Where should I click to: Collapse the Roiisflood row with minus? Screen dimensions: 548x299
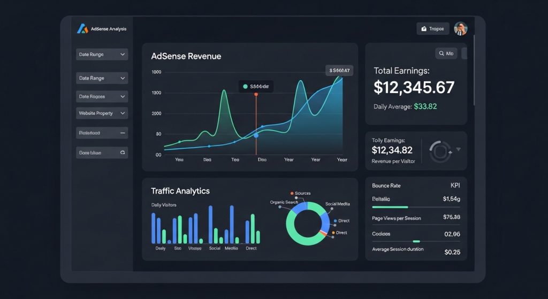pyautogui.click(x=123, y=133)
